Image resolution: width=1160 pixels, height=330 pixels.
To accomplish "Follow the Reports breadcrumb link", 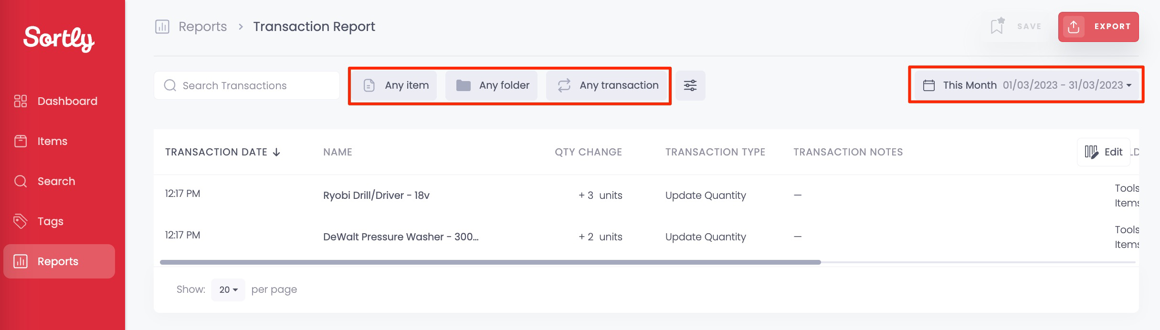I will pyautogui.click(x=202, y=27).
